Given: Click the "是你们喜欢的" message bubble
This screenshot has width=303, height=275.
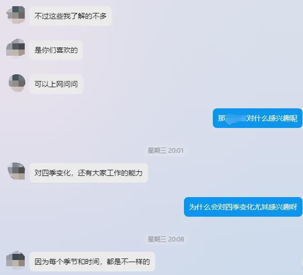Looking at the screenshot, I should pyautogui.click(x=56, y=50).
